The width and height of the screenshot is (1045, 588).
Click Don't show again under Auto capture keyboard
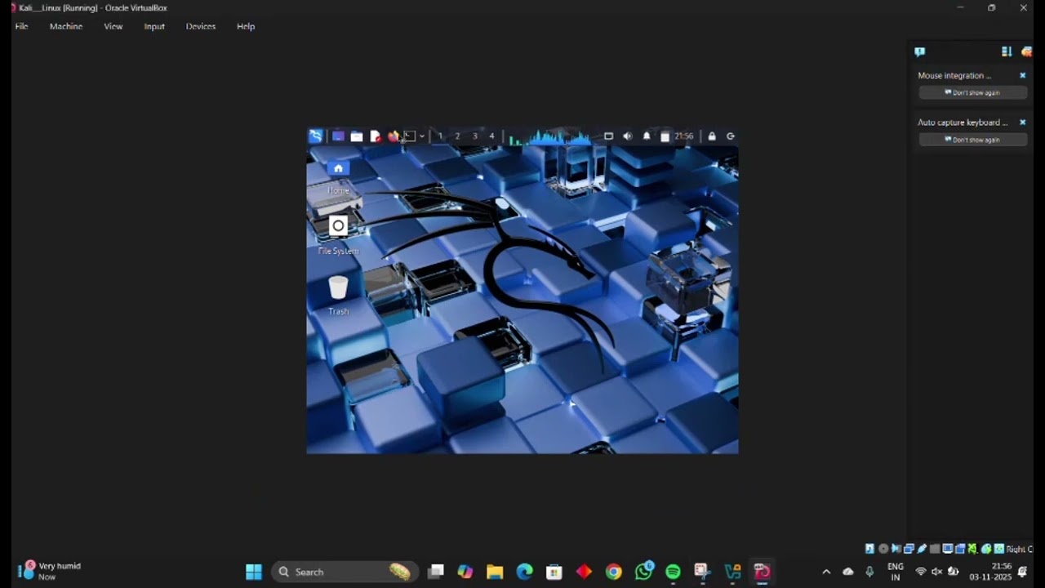pyautogui.click(x=972, y=140)
